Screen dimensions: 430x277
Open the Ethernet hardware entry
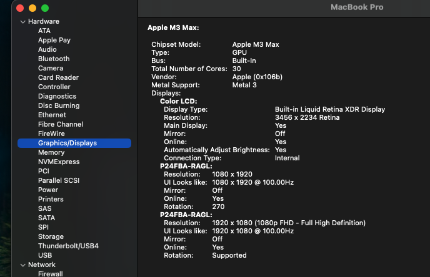click(52, 115)
